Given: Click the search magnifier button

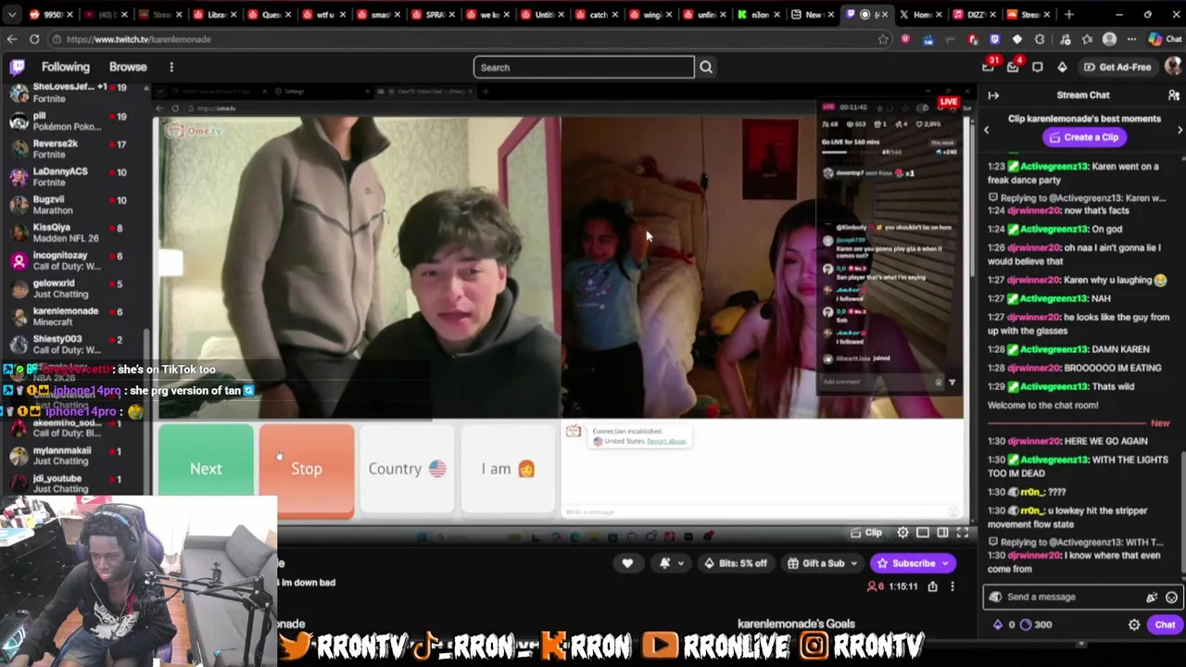Looking at the screenshot, I should 706,67.
